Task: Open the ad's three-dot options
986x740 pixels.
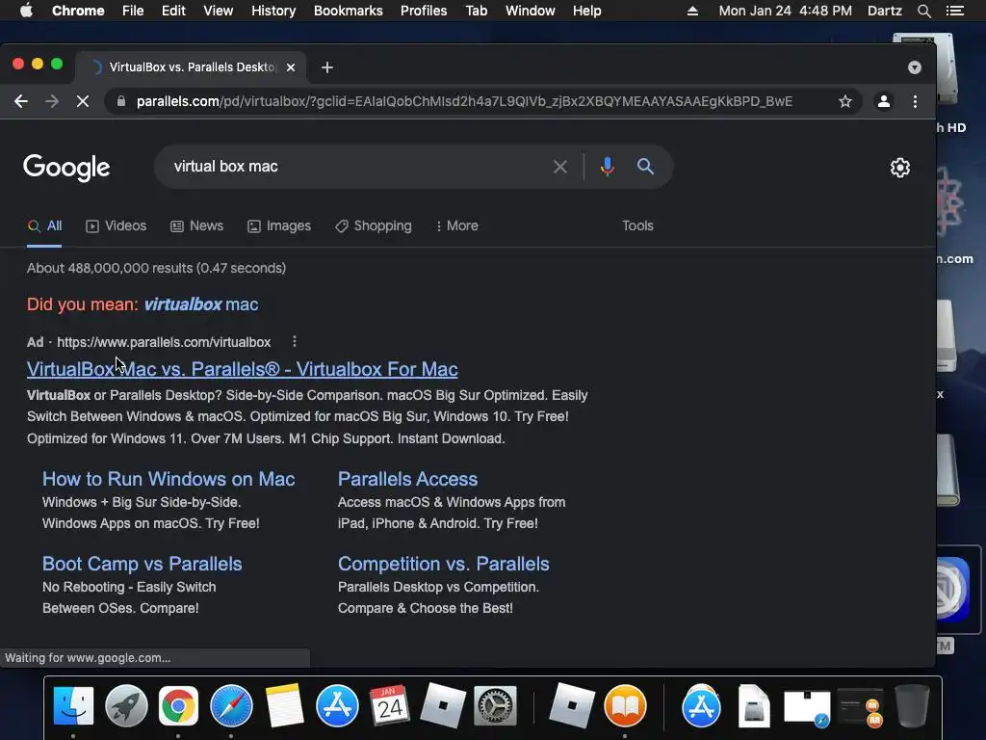Action: tap(295, 342)
